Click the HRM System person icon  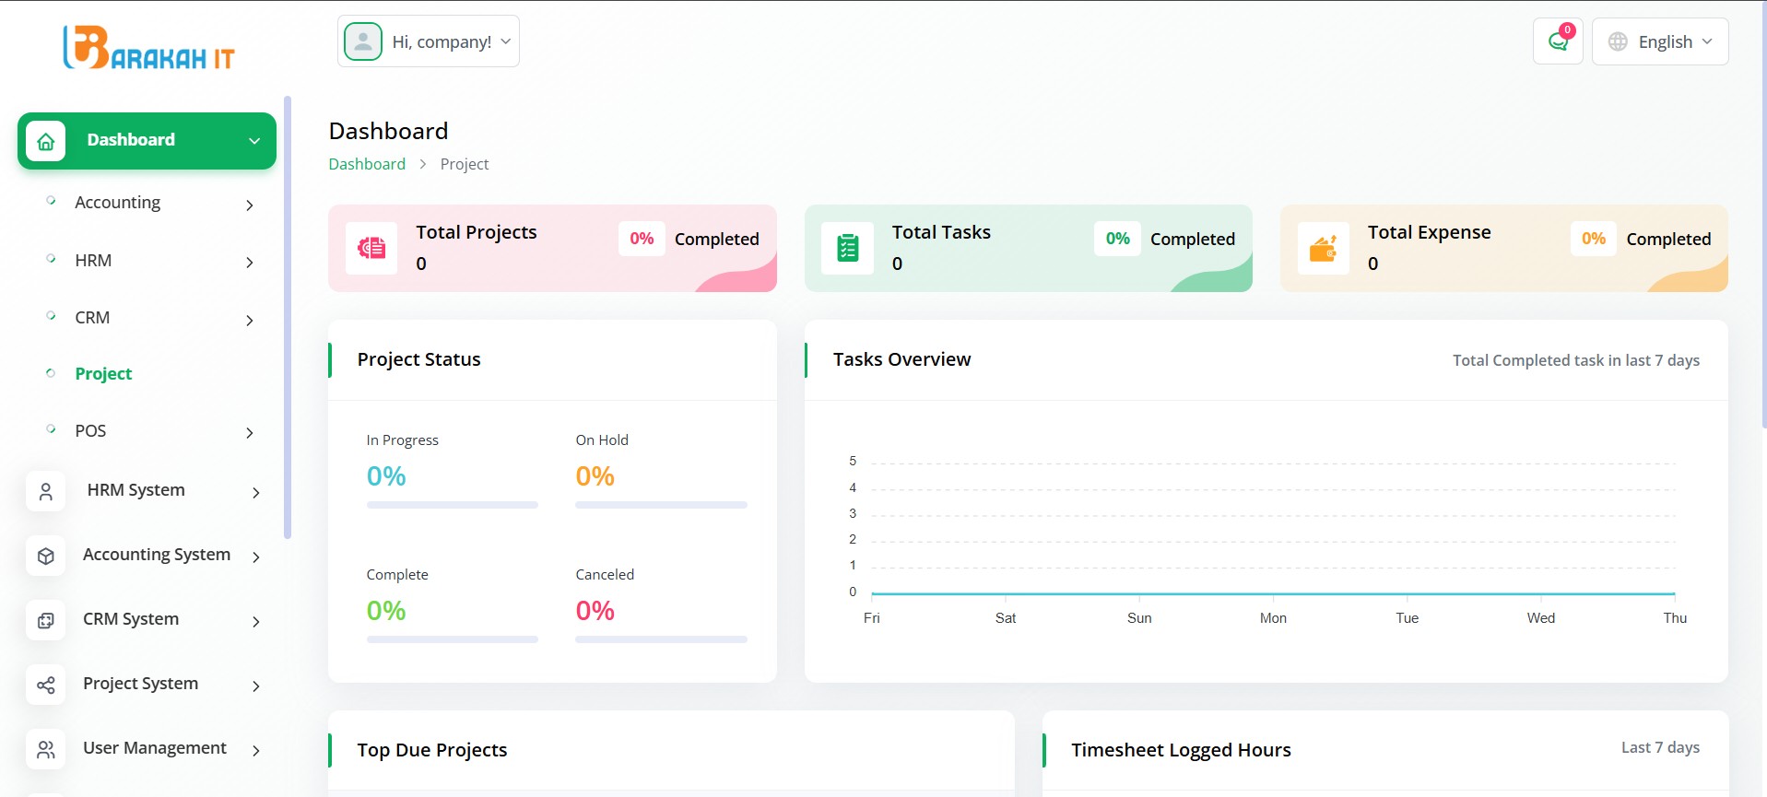46,492
